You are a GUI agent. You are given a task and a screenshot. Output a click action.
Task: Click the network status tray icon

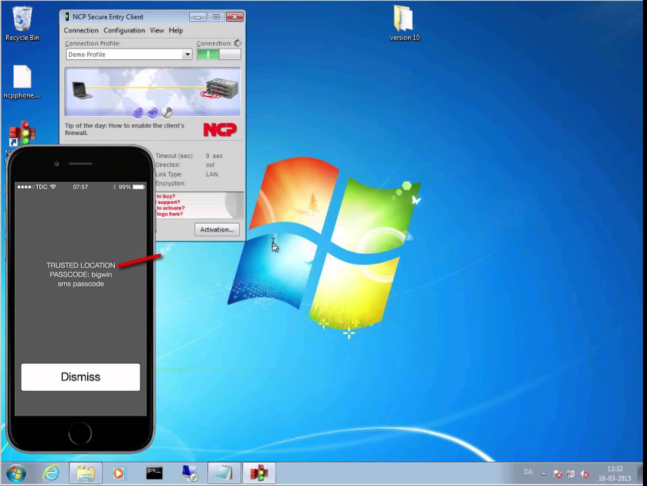click(571, 474)
